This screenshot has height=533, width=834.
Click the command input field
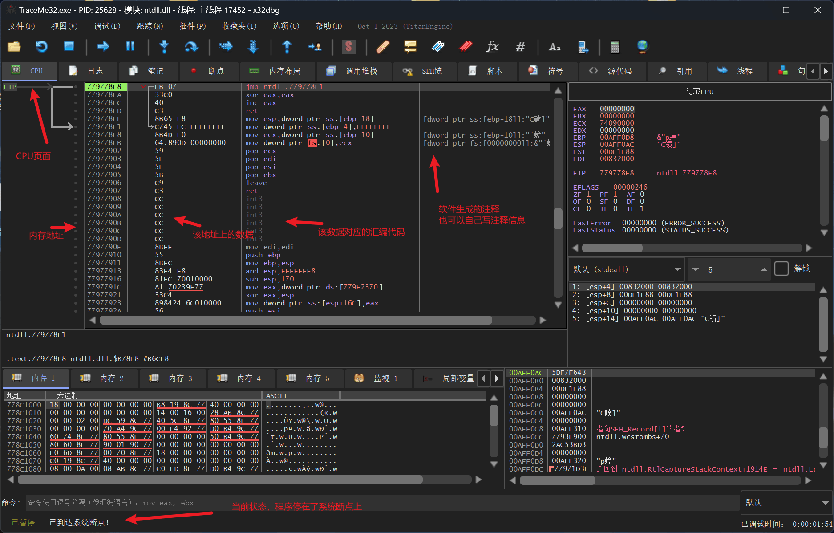[382, 503]
